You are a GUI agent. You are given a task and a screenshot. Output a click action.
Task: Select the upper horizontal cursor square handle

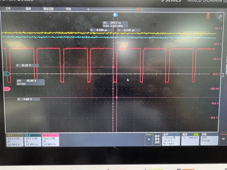(113, 67)
